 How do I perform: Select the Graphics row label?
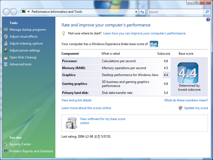(x=69, y=75)
